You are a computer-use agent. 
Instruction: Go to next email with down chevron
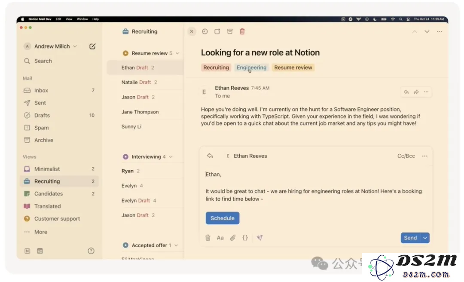point(427,32)
